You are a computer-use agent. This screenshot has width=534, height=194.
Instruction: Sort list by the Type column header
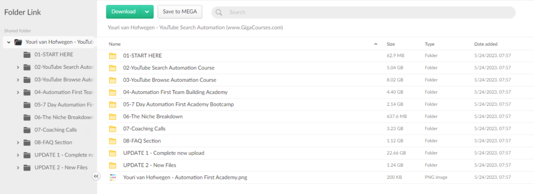point(430,44)
